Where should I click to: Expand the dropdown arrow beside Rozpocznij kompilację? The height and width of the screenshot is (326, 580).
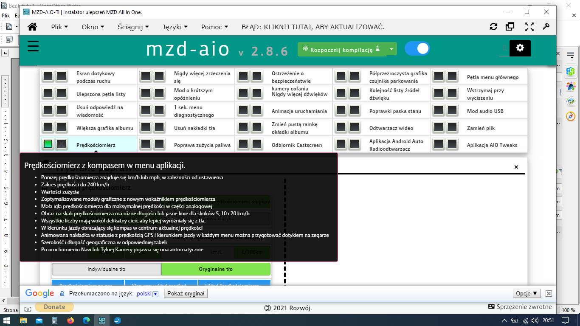tap(391, 49)
